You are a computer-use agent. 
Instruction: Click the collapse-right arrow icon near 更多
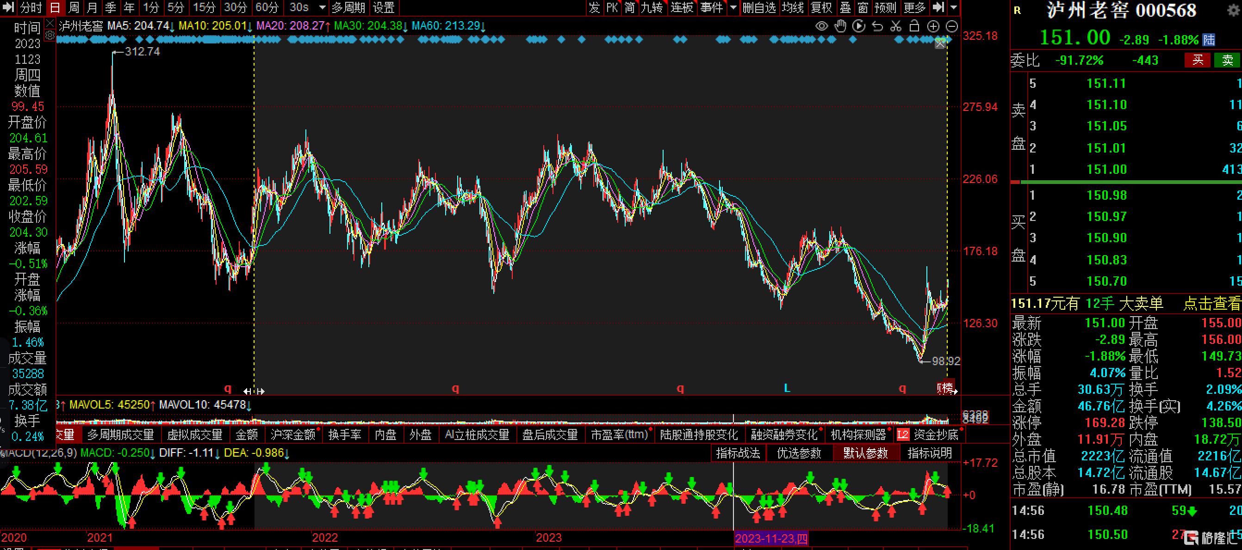tap(938, 7)
